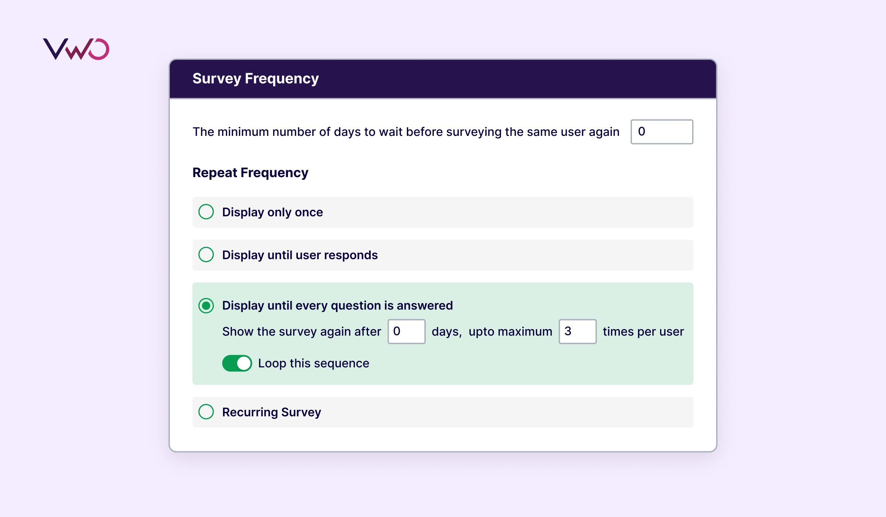This screenshot has height=517, width=886.
Task: Focus the minimum days to wait input
Action: click(662, 132)
